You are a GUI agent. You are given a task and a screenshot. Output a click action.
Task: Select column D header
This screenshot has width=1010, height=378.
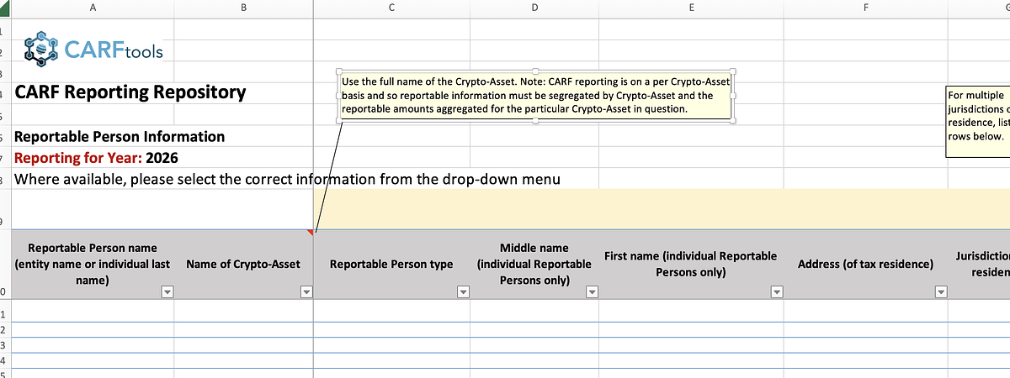(x=534, y=7)
